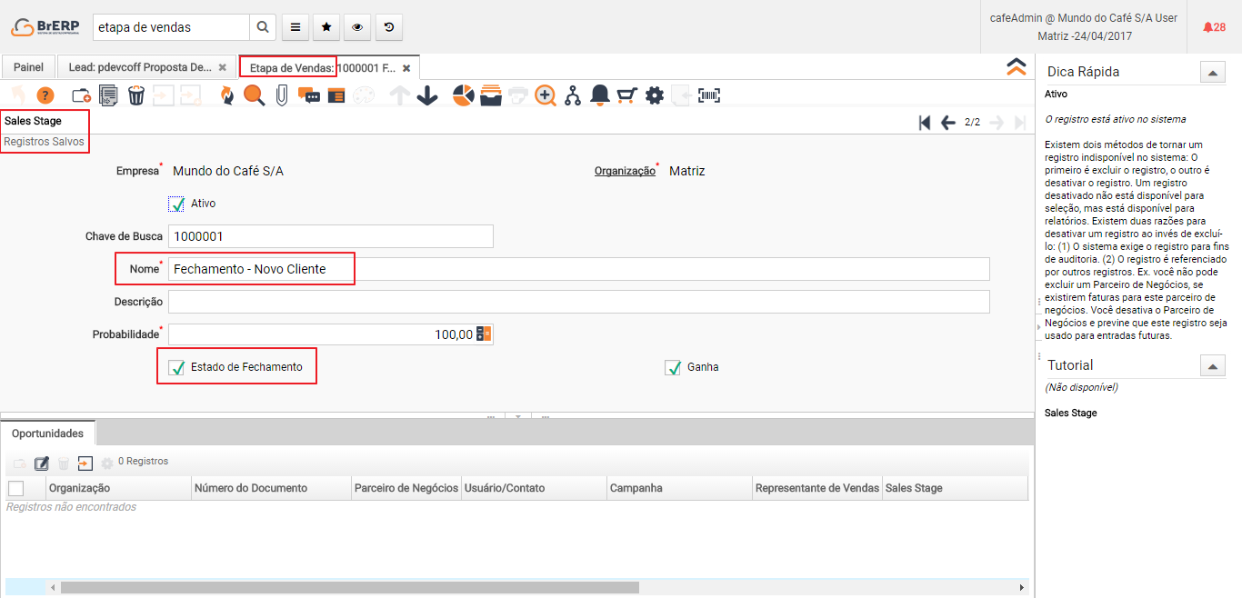Untick the Ganha checkbox

click(673, 367)
